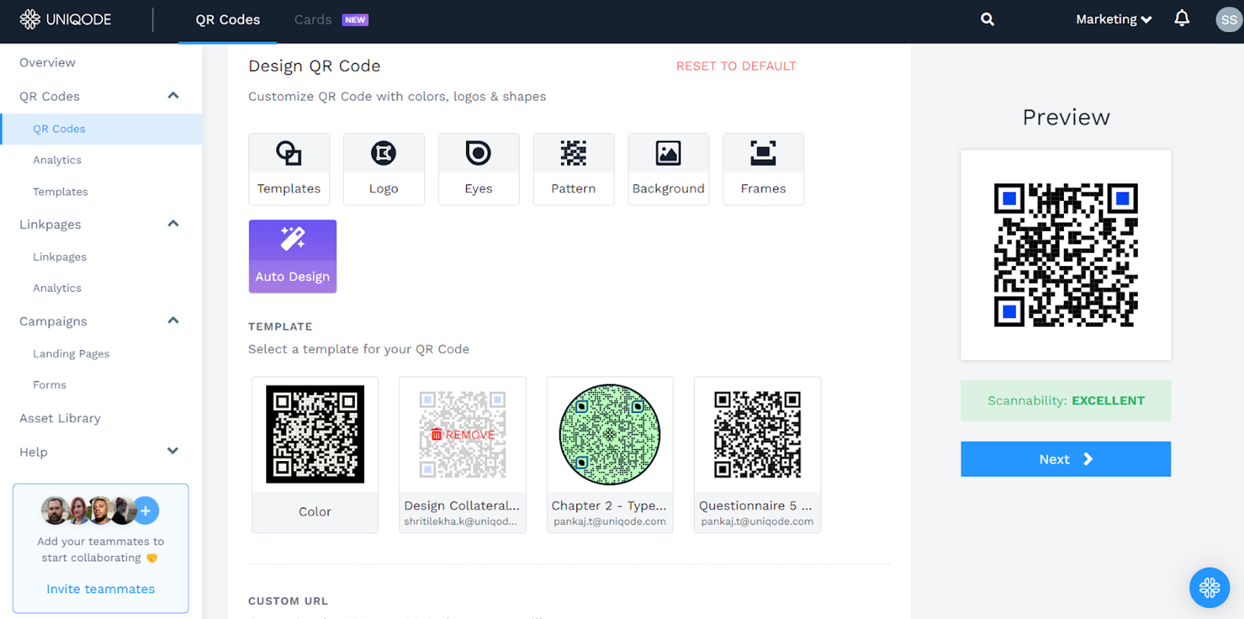Click the plus icon to add teammates

[146, 511]
